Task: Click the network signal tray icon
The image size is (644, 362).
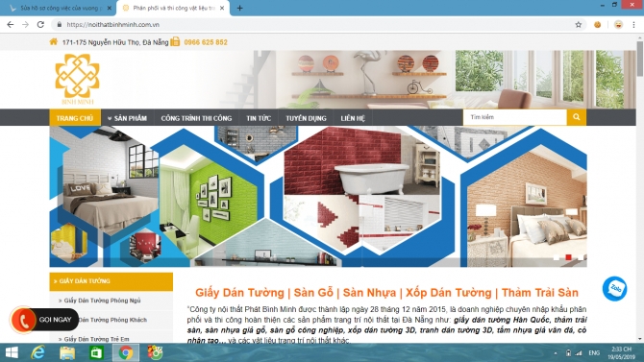Action: tap(579, 353)
